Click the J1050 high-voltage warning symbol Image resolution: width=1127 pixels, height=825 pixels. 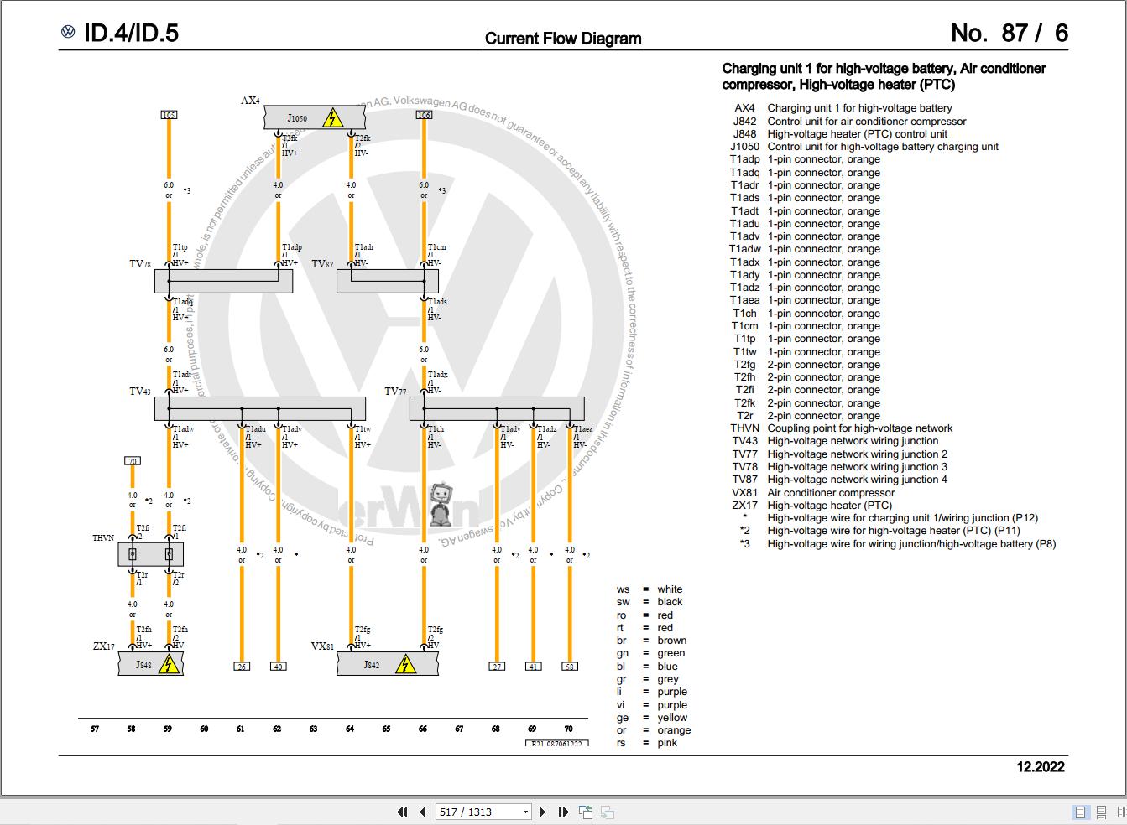tap(333, 117)
